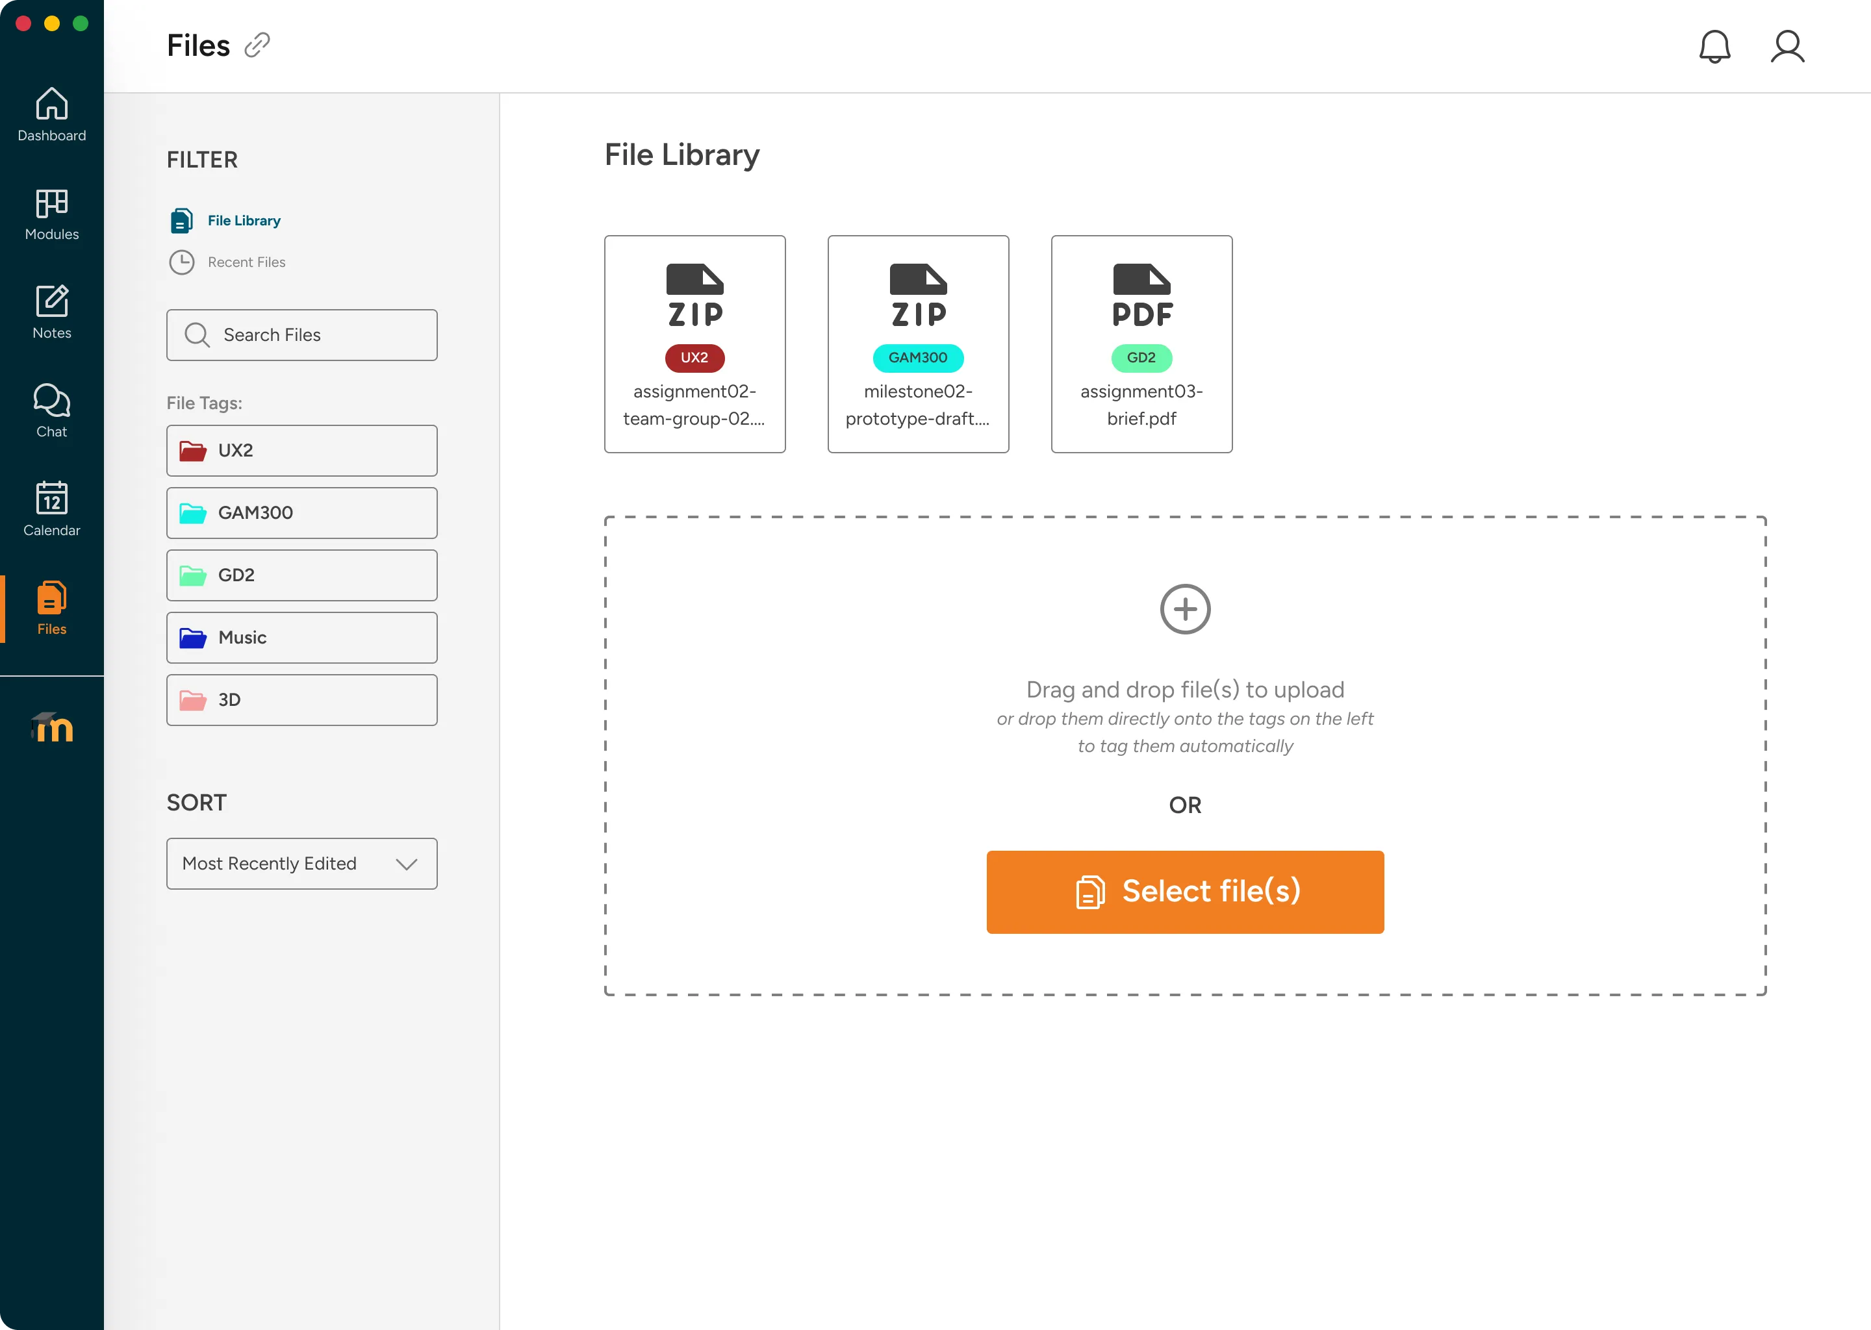
Task: Open the Notes section
Action: pos(51,313)
